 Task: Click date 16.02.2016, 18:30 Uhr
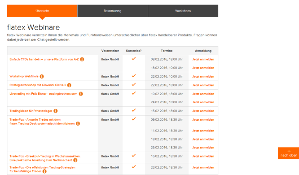pyautogui.click(x=167, y=156)
